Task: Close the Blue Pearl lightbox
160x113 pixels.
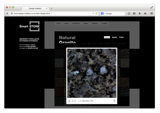Action: 114,101
